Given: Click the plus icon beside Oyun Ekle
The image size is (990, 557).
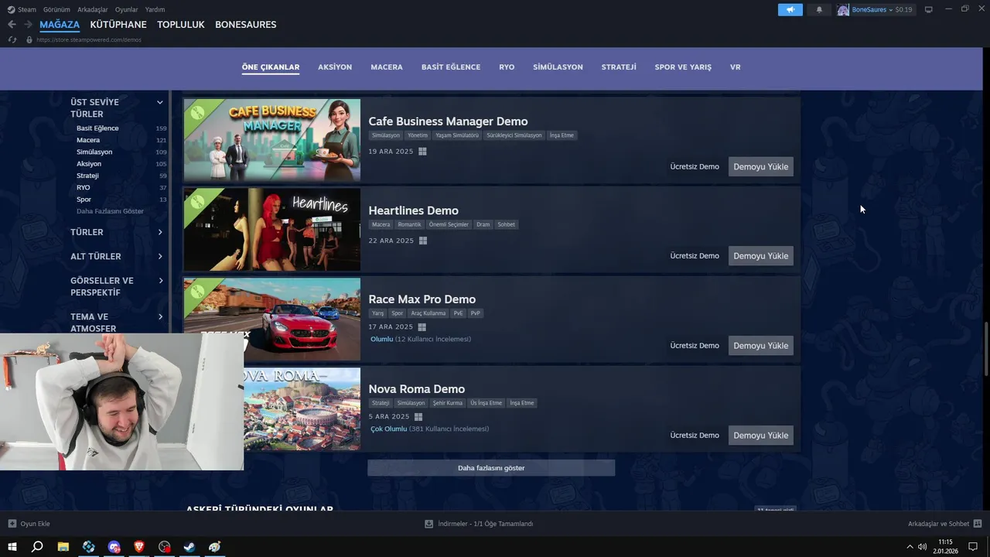Looking at the screenshot, I should (12, 524).
